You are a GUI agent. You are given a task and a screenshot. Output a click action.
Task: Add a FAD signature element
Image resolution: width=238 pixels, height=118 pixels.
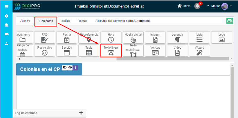tap(45, 38)
